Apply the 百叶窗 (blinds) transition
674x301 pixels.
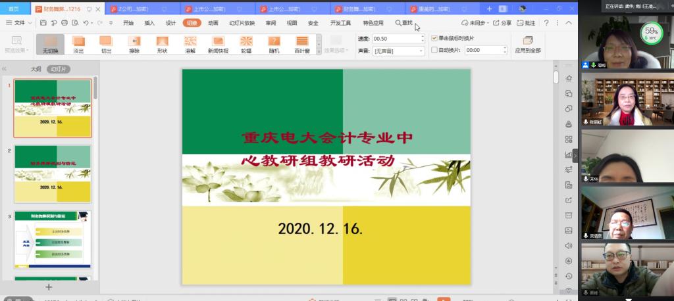pos(302,43)
